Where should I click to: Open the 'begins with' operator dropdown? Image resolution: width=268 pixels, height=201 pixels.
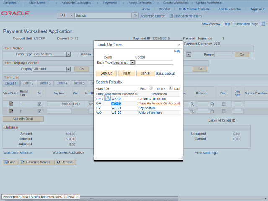pos(132,62)
